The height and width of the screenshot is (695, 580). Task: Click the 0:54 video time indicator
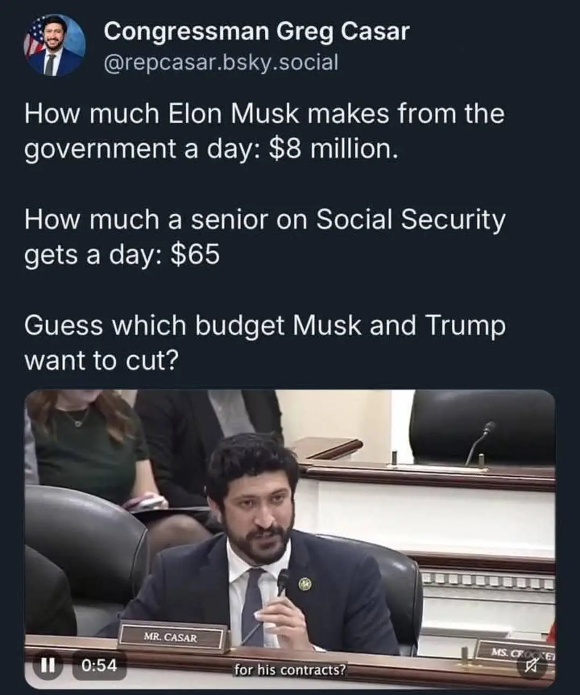click(99, 665)
